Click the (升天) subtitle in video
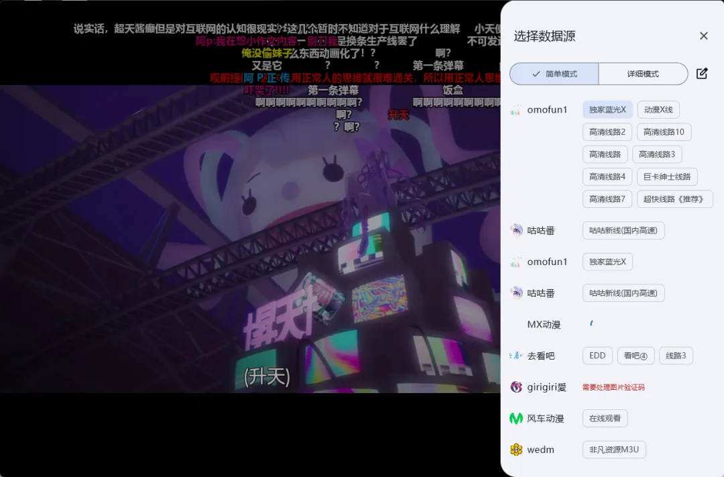This screenshot has width=724, height=477. [267, 376]
